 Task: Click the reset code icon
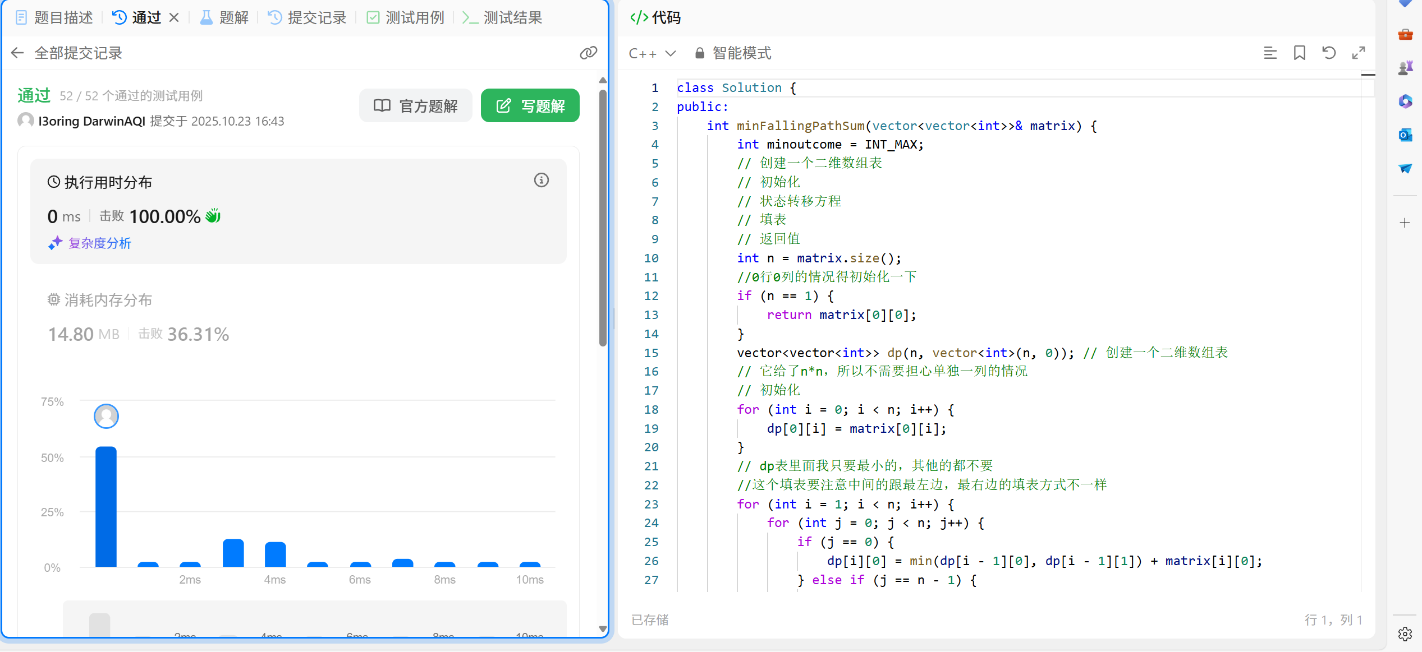click(1329, 53)
